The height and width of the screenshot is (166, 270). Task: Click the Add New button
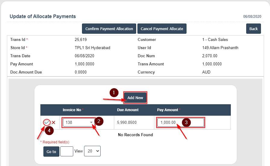[135, 98]
